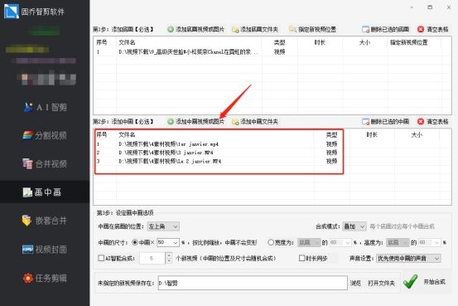Click 指定新视频位置 button

pyautogui.click(x=312, y=29)
